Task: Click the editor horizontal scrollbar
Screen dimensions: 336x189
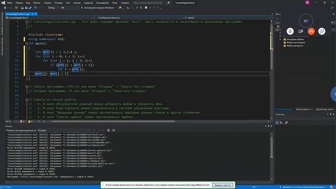Action: 113,121
